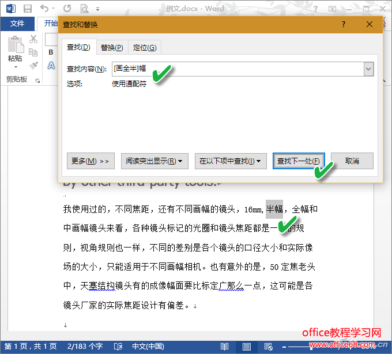Change language via 中文(中国) status entry
392x354 pixels.
point(148,347)
